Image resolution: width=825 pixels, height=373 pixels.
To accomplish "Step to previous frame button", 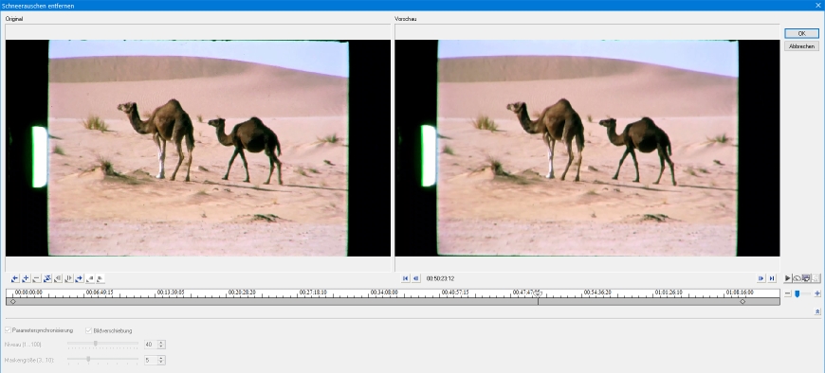I will pyautogui.click(x=416, y=278).
